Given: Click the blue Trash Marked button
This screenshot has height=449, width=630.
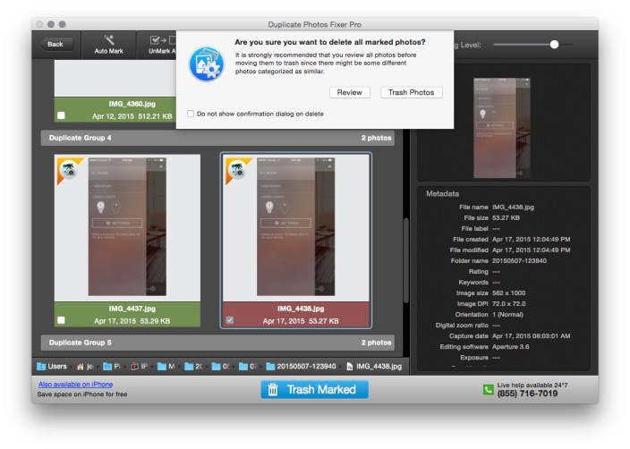Looking at the screenshot, I should coord(314,390).
